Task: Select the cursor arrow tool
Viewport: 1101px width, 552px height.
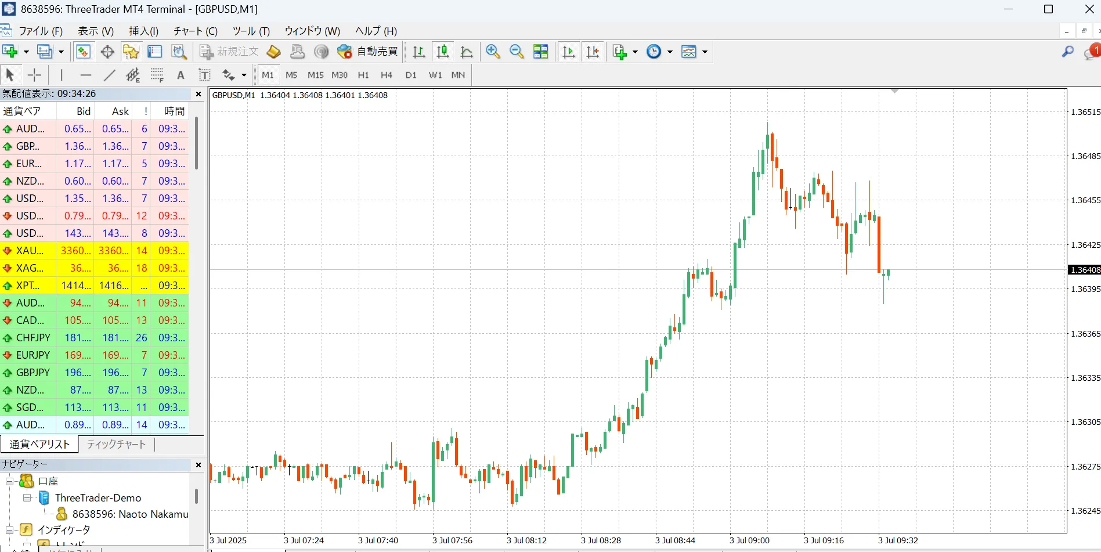Action: (x=10, y=75)
